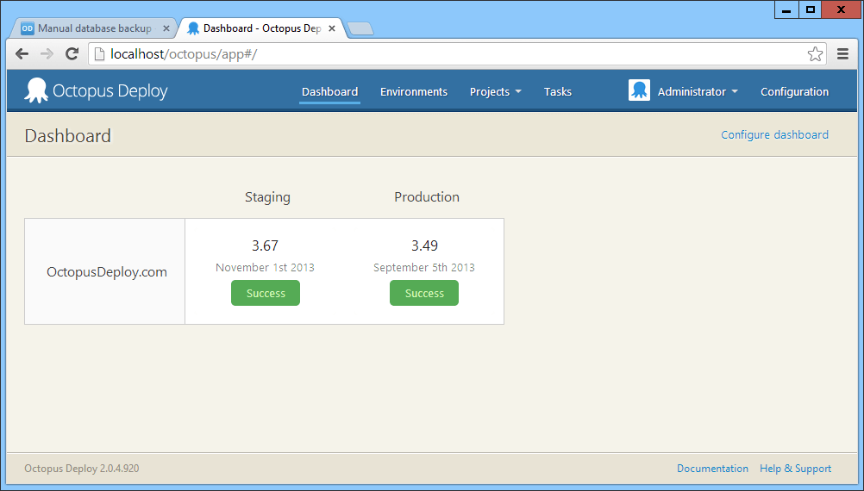
Task: Click the Administrator avatar icon
Action: pyautogui.click(x=639, y=91)
